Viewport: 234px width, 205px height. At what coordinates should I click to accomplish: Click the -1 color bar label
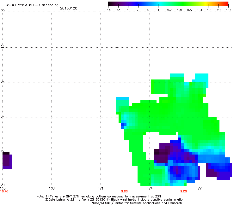pos(157,10)
